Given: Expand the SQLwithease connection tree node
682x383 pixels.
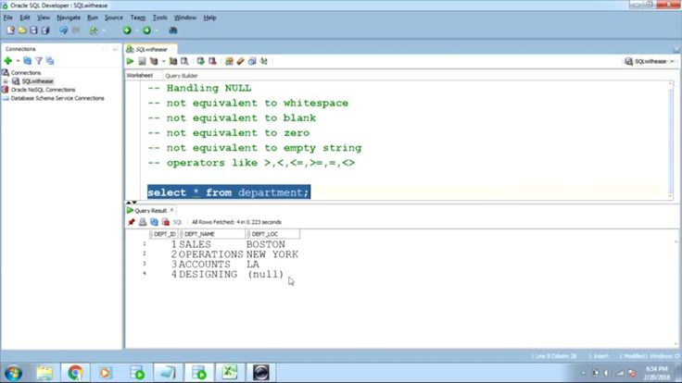Looking at the screenshot, I should (x=6, y=81).
